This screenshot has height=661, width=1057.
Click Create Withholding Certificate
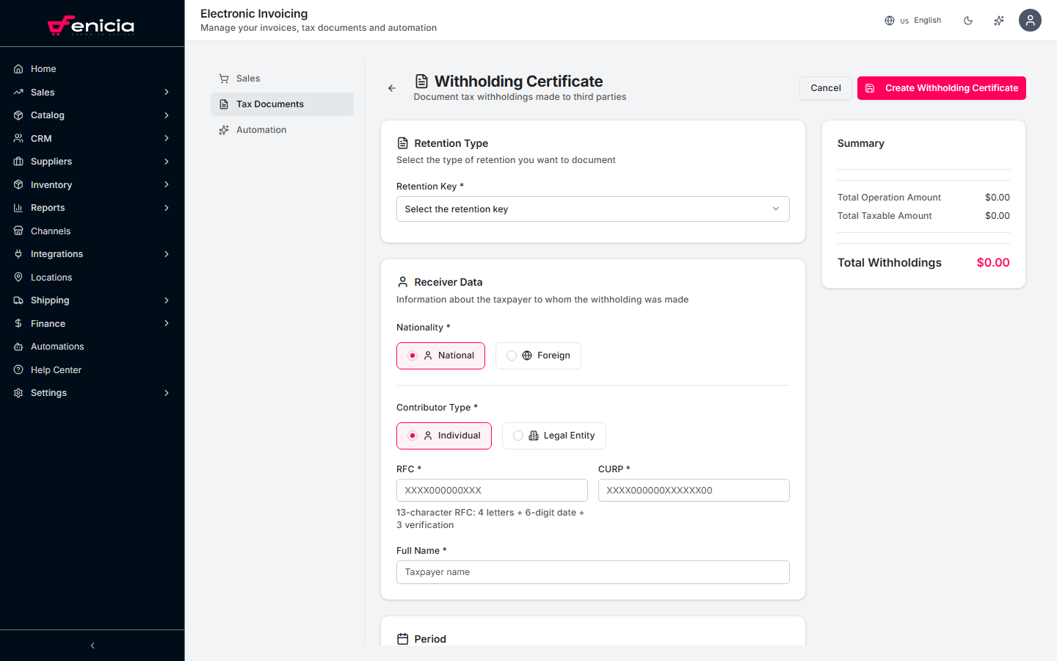tap(942, 87)
